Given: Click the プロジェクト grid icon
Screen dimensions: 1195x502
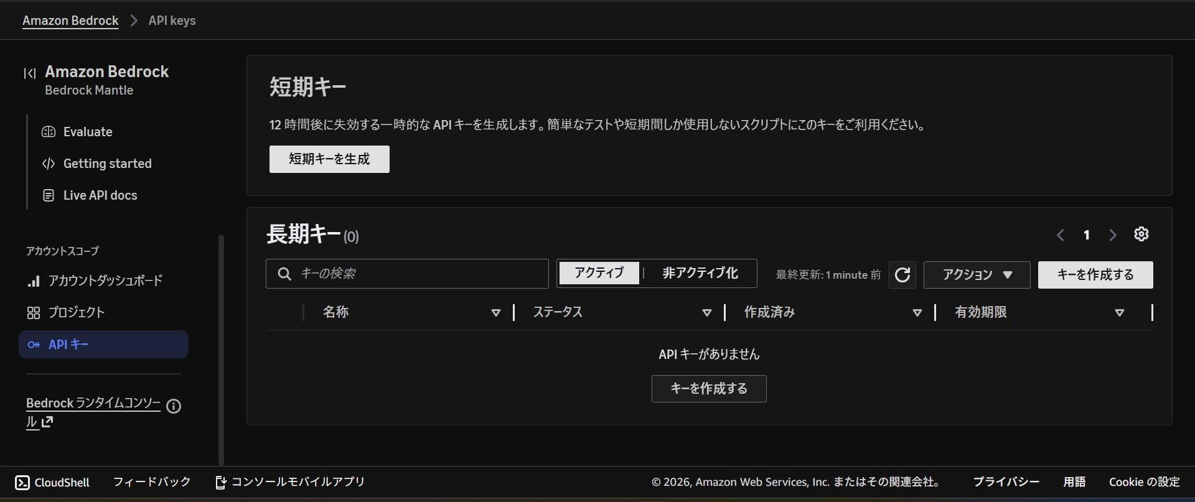Looking at the screenshot, I should pos(34,313).
